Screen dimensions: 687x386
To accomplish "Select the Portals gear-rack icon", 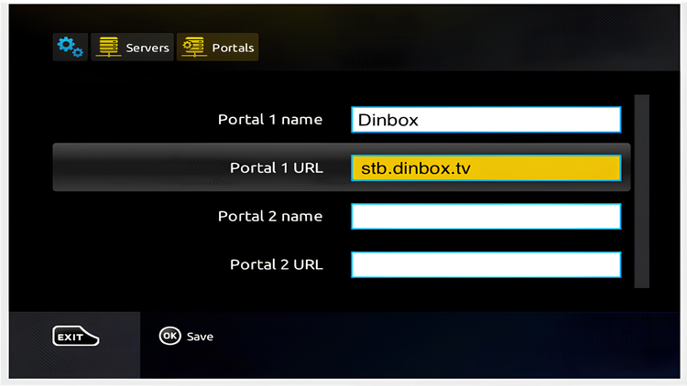I will point(193,47).
